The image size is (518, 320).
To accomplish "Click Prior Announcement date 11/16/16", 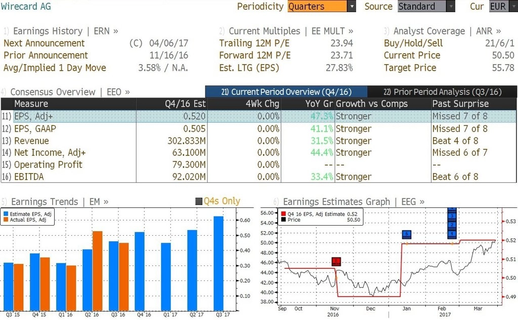I will (x=168, y=56).
